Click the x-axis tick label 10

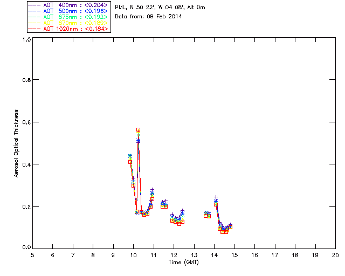click(x=133, y=256)
